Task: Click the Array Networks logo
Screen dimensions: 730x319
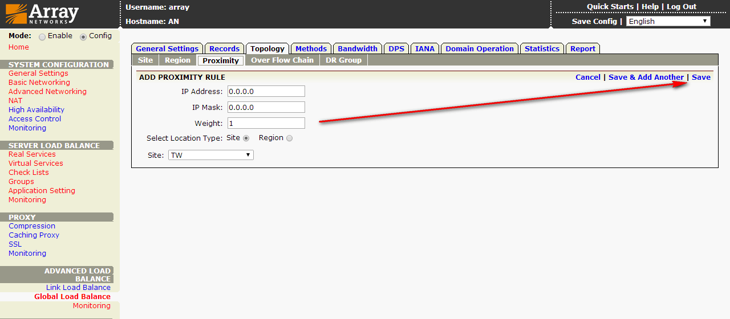Action: click(42, 14)
